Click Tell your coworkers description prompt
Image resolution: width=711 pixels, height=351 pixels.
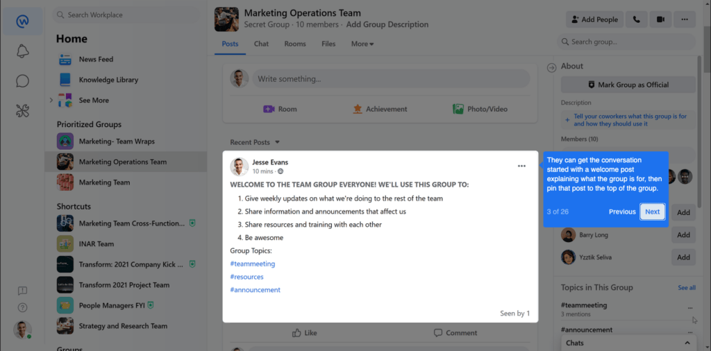click(x=628, y=120)
